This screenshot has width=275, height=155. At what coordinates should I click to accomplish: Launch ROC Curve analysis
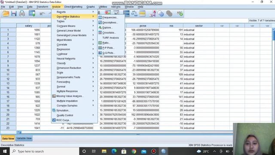(74, 120)
